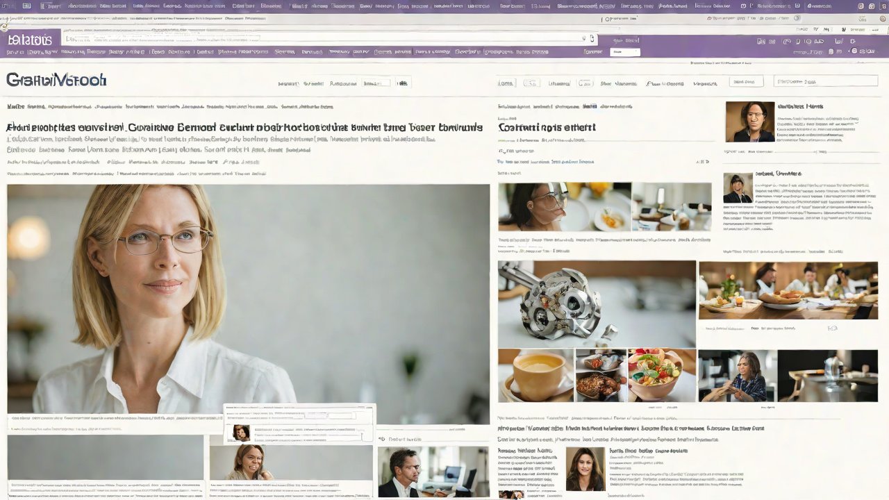This screenshot has height=500, width=889.
Task: Open the woman with glasses eating thumbnail
Action: pyautogui.click(x=564, y=207)
